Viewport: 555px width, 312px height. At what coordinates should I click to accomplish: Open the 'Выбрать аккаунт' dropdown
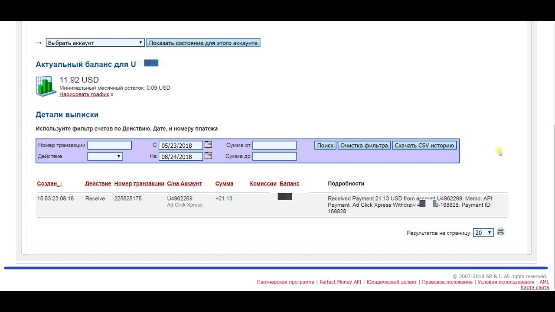pyautogui.click(x=95, y=43)
